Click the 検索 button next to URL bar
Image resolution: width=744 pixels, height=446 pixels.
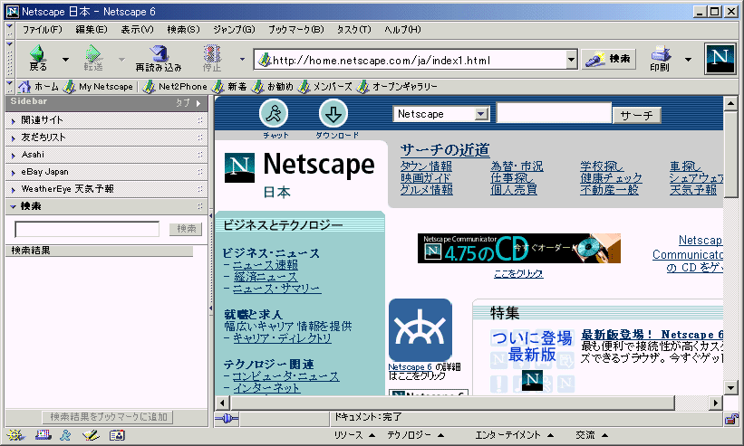(x=608, y=59)
